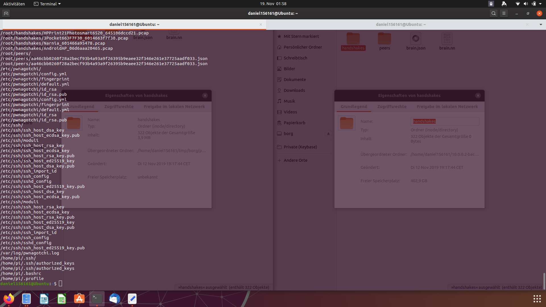Open LibreOffice Calc from the dock

[61, 299]
